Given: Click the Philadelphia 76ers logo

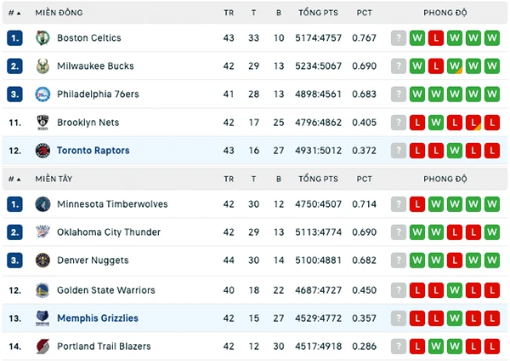Looking at the screenshot, I should [x=42, y=95].
